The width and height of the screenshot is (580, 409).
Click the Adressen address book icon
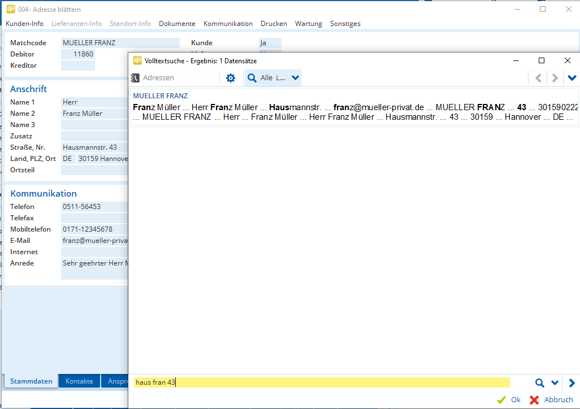135,78
